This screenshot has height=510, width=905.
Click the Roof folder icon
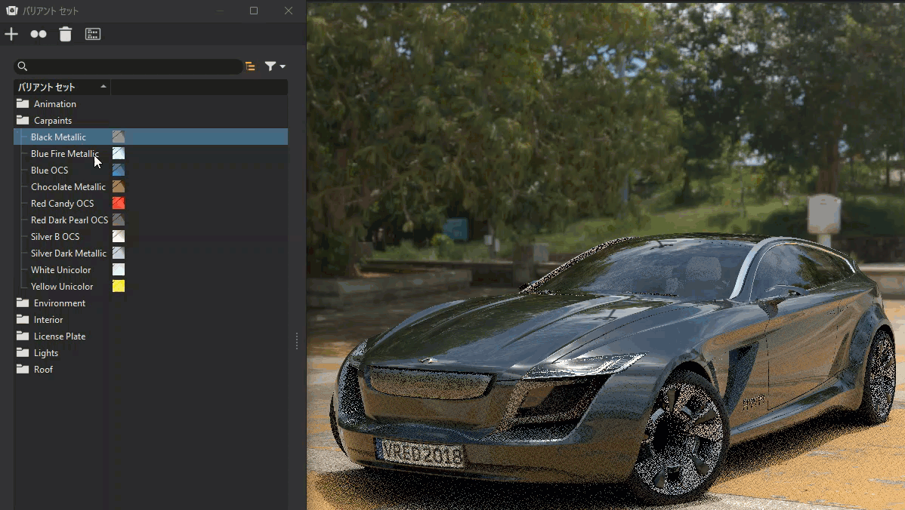pyautogui.click(x=23, y=369)
